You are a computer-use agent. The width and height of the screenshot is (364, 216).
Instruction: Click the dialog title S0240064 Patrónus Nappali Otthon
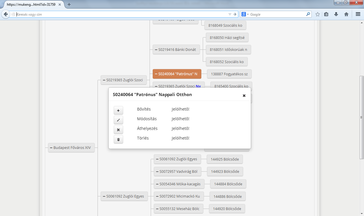152,95
